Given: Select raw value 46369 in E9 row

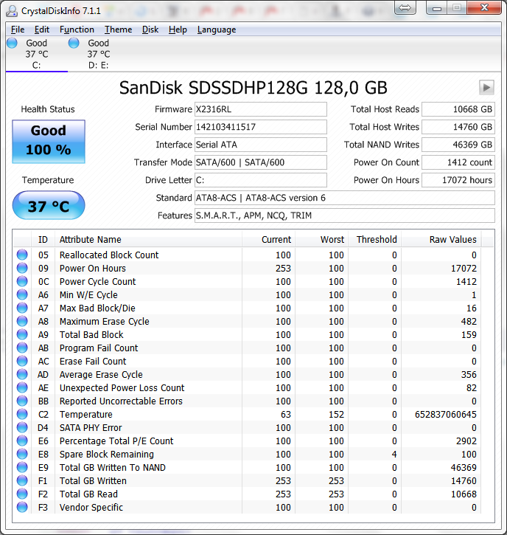Looking at the screenshot, I should [464, 467].
